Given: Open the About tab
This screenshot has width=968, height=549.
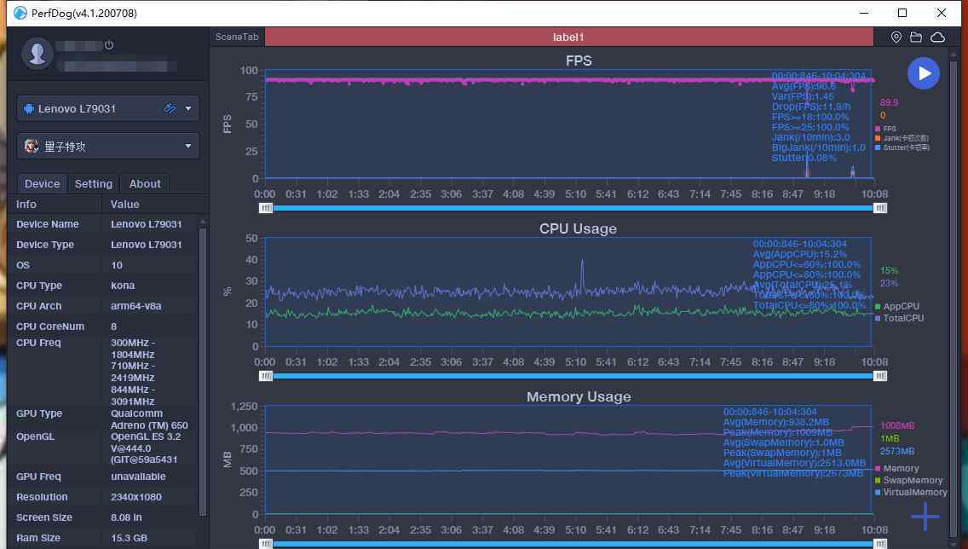Looking at the screenshot, I should point(145,183).
